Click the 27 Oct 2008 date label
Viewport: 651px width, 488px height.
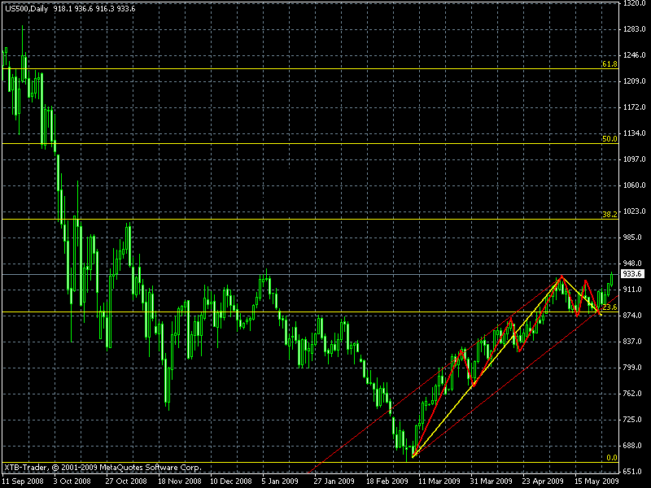[126, 481]
